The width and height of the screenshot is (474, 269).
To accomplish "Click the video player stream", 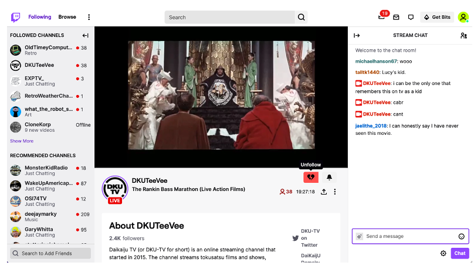I will (221, 97).
